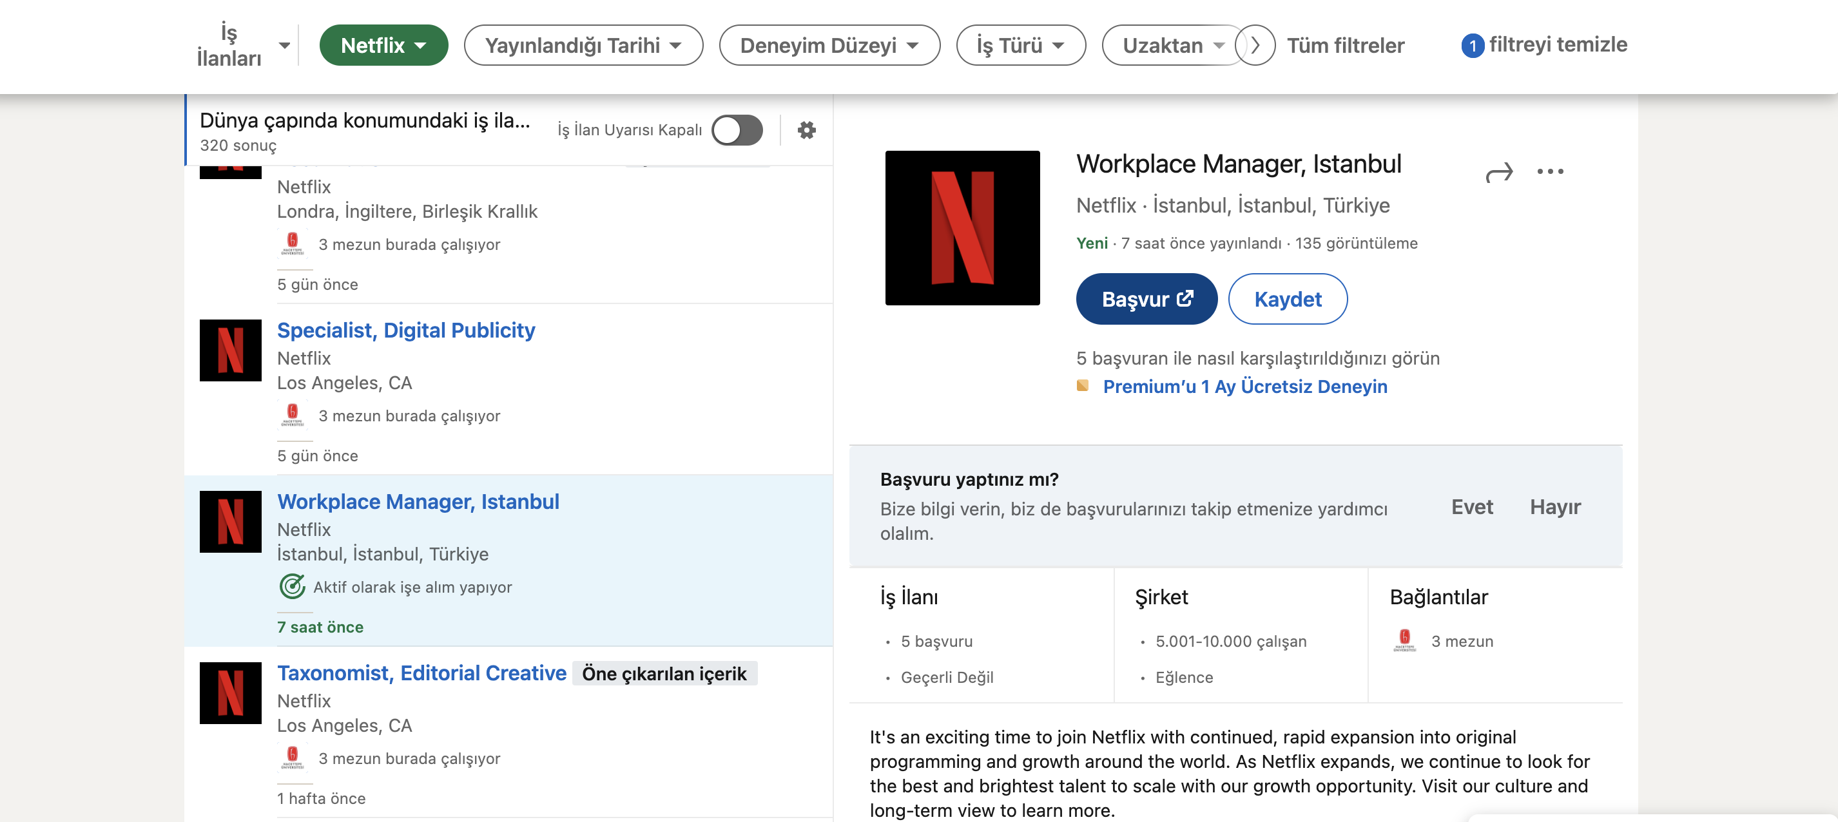Click Netflix logo beside Taxonomist, Editorial Creative
This screenshot has width=1838, height=822.
pyautogui.click(x=231, y=693)
